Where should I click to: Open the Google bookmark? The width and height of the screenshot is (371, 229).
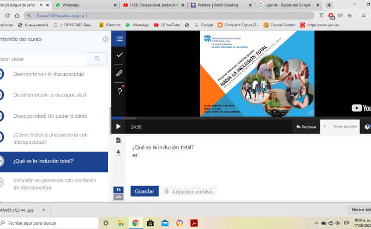pyautogui.click(x=204, y=25)
